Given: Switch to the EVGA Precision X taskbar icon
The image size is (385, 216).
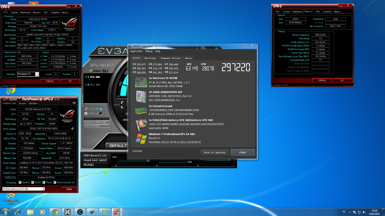Looking at the screenshot, I should (67, 212).
